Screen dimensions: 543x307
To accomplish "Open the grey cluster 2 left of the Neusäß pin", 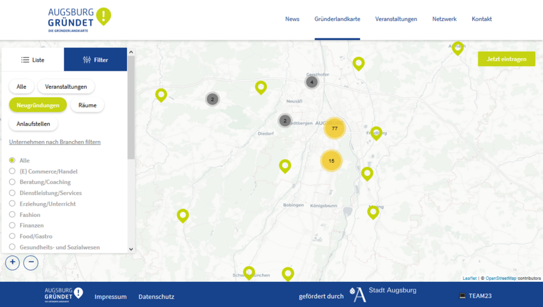I will click(x=213, y=99).
